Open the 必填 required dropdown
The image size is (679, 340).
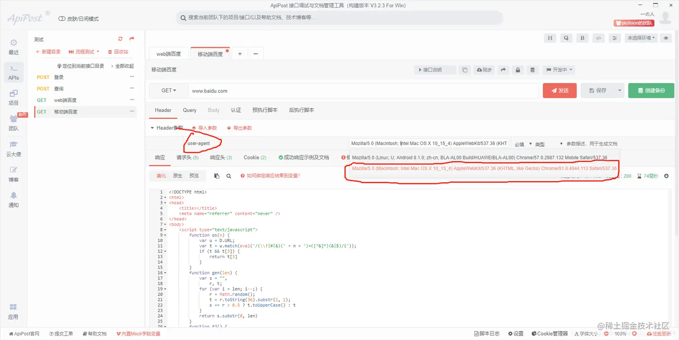pos(524,144)
